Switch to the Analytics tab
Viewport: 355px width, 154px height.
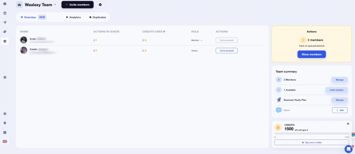pyautogui.click(x=73, y=17)
